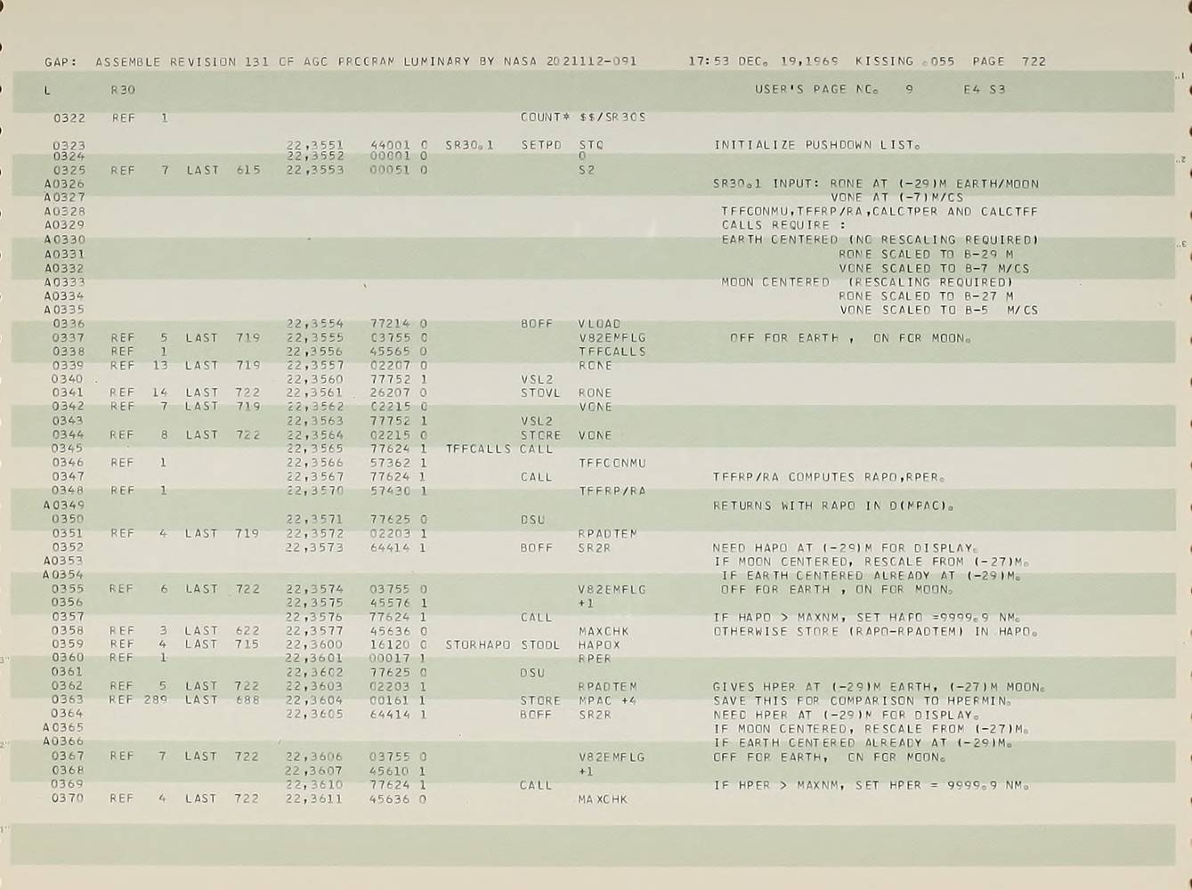The width and height of the screenshot is (1192, 890).
Task: Select the timestamp '17:53 DEC. 19,1969'
Action: [763, 61]
